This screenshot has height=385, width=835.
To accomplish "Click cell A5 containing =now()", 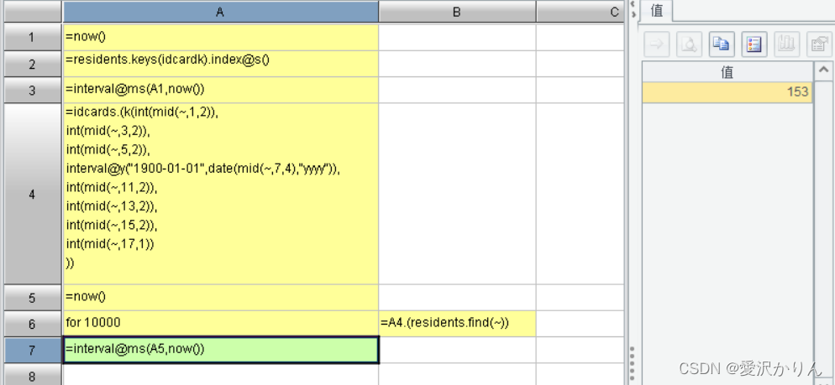I will [x=220, y=298].
